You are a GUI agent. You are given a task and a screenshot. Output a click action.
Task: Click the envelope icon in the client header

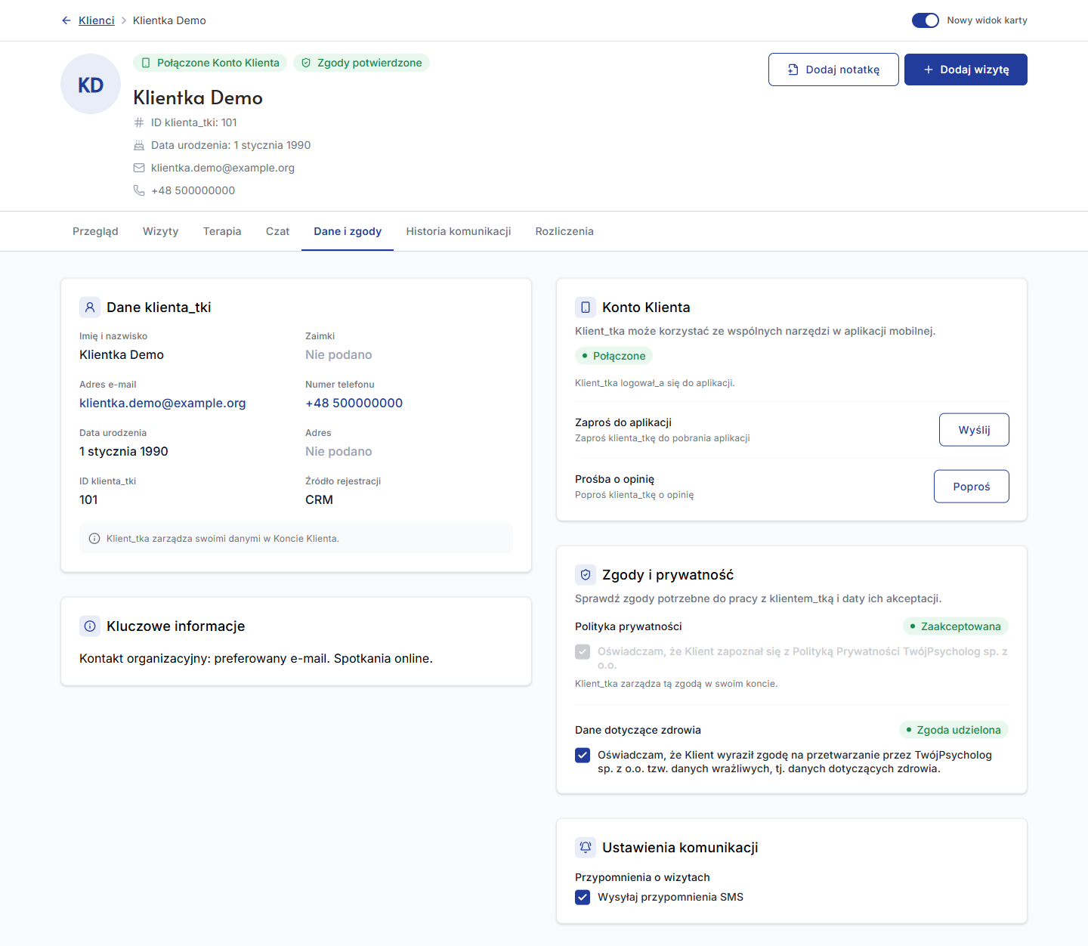(x=139, y=168)
